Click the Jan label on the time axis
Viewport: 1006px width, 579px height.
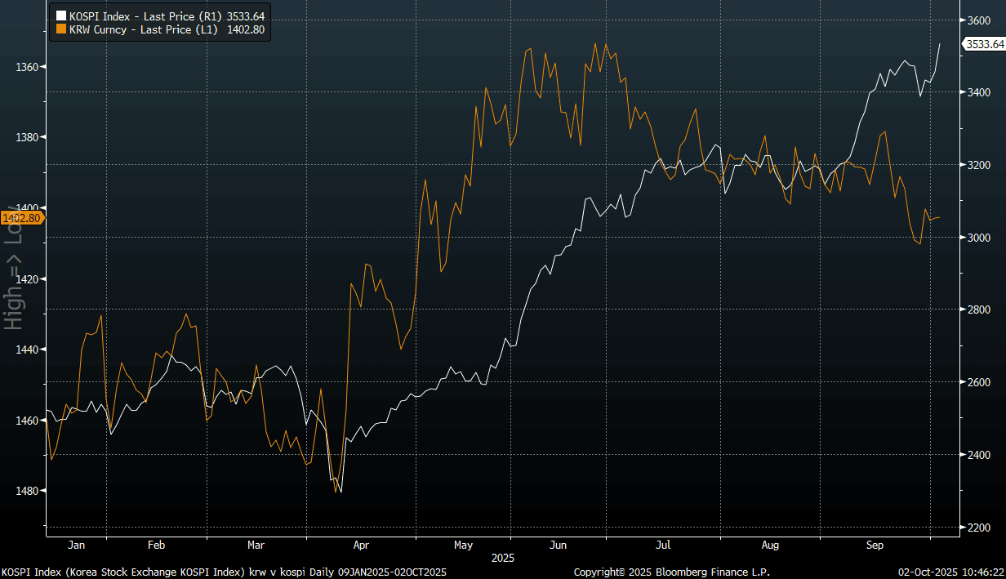[76, 544]
